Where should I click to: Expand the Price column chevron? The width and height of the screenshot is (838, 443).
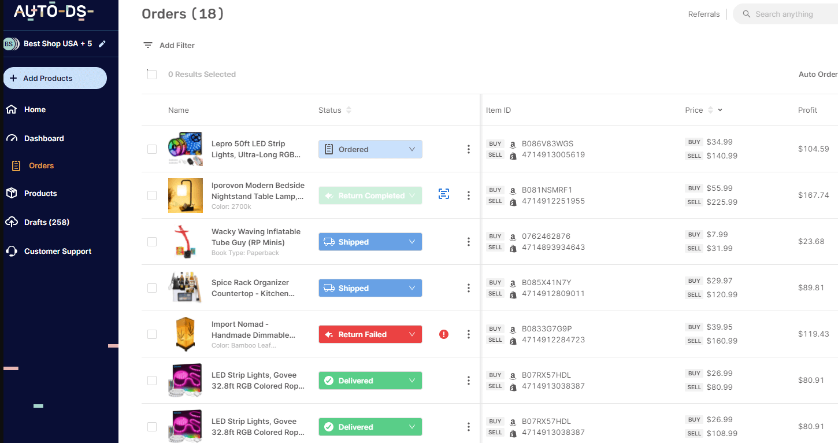tap(720, 110)
